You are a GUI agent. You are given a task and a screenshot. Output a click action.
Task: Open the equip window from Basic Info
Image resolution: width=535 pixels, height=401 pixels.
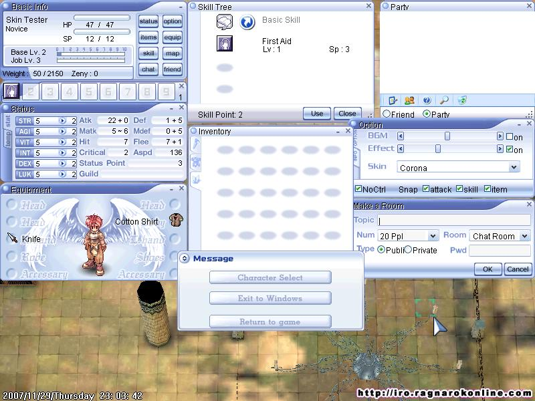pos(173,37)
